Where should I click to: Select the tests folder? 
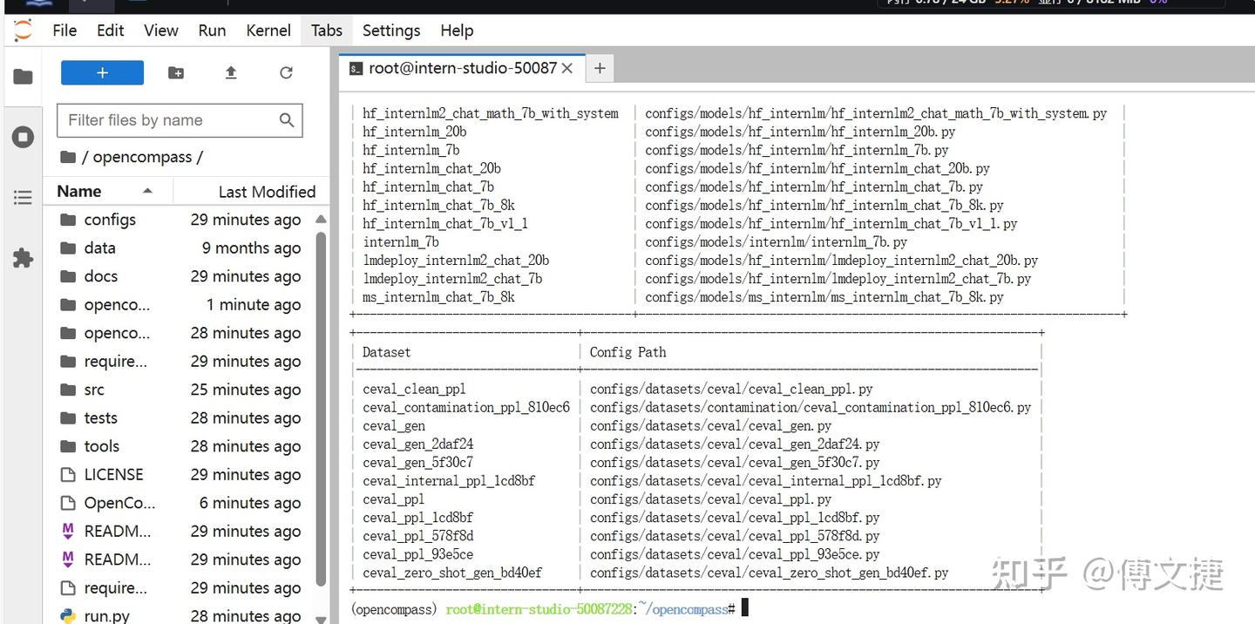click(180, 417)
